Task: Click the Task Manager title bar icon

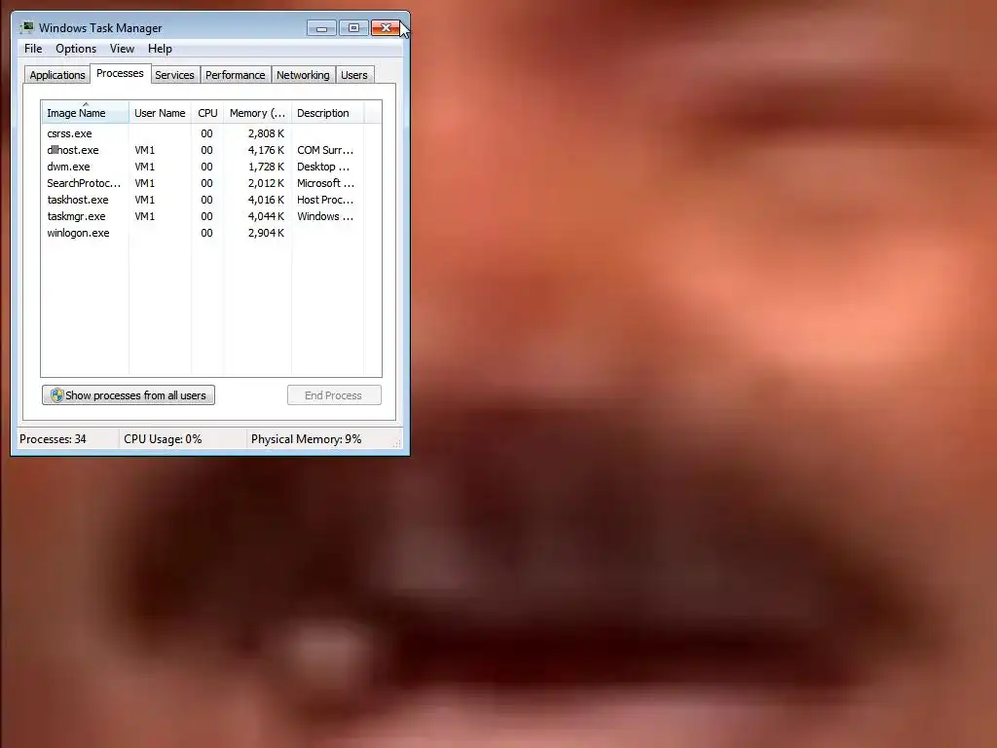Action: (x=26, y=27)
